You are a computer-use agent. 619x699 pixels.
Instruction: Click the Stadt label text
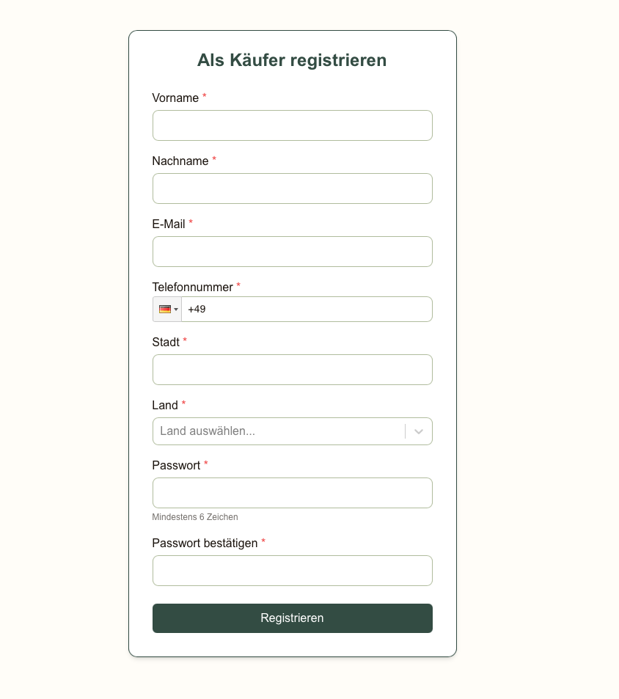166,343
